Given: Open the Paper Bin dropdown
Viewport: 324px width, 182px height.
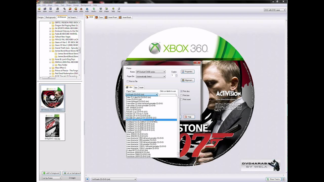Looking at the screenshot, I should (164, 77).
